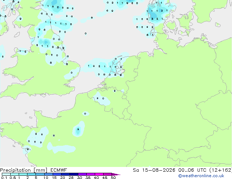Pick the 0.5–1 mm legend swatch

click(x=15, y=174)
